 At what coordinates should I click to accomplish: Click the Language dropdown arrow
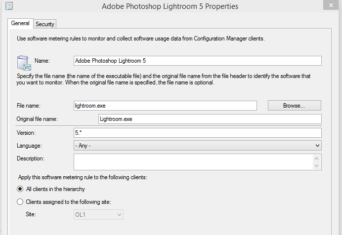pos(317,146)
